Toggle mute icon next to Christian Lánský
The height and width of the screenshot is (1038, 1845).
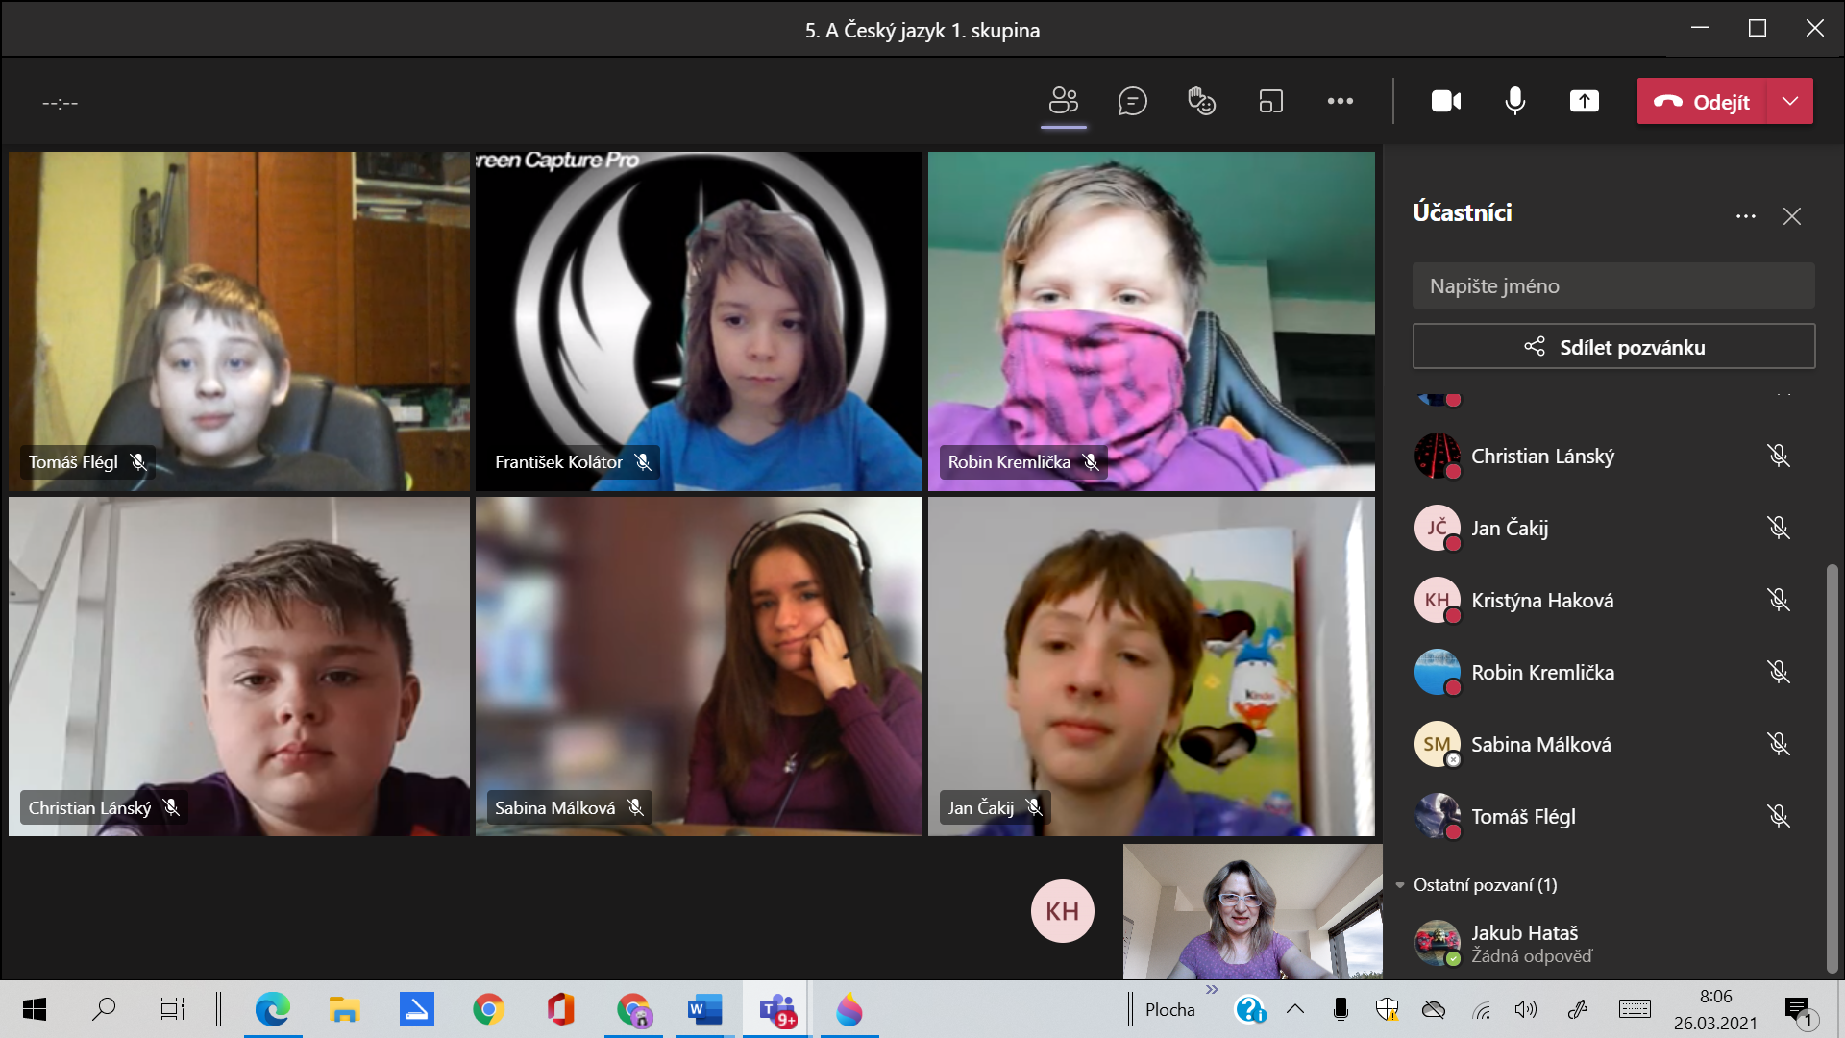pos(1778,456)
